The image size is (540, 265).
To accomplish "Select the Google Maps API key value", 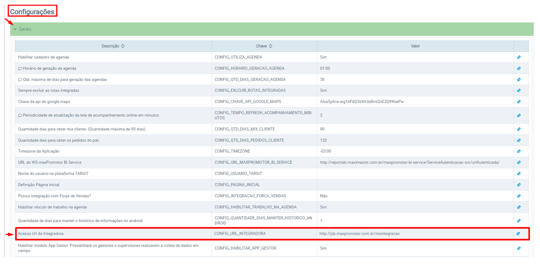I will pyautogui.click(x=362, y=101).
